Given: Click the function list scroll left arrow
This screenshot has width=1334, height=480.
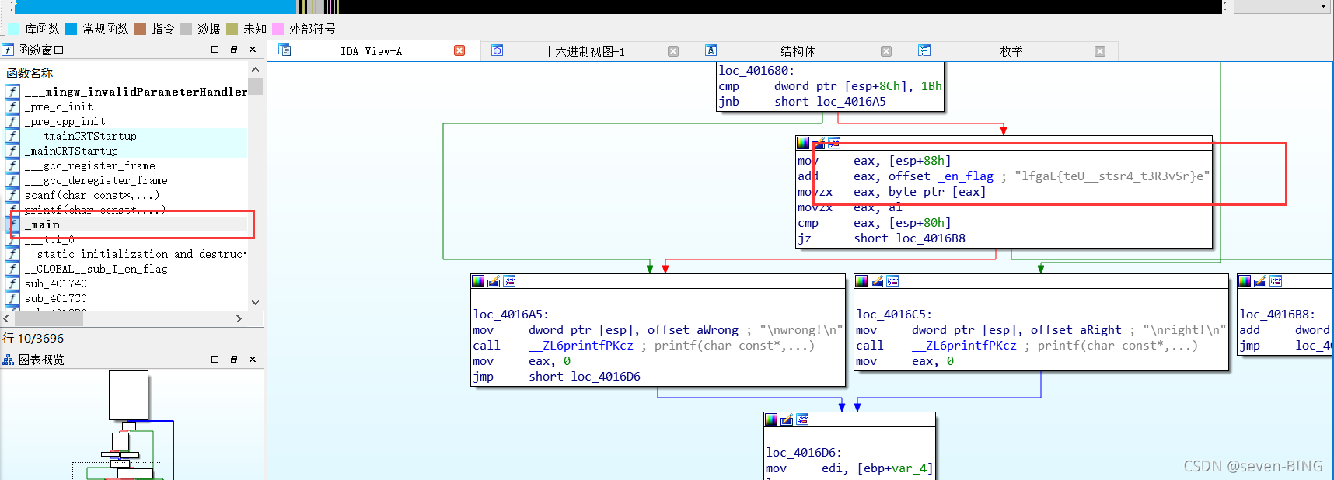Looking at the screenshot, I should point(7,318).
